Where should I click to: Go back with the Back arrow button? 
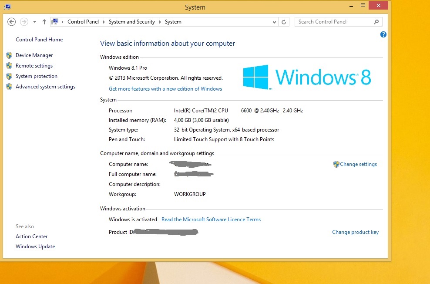11,22
